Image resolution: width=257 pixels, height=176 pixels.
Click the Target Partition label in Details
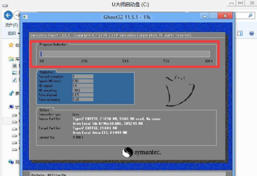point(49,128)
